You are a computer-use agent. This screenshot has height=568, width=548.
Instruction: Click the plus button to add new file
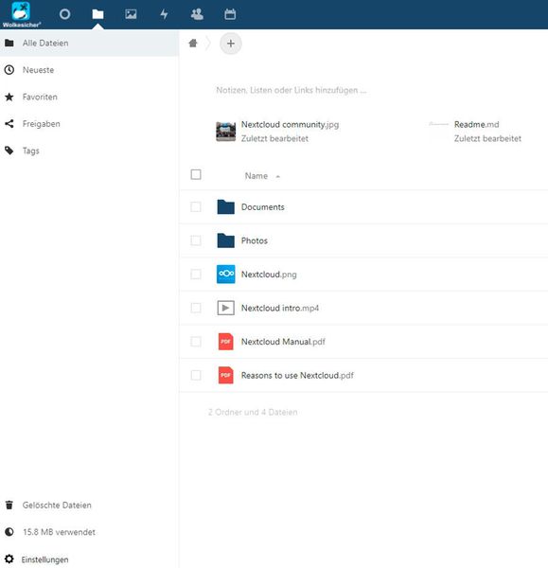231,44
